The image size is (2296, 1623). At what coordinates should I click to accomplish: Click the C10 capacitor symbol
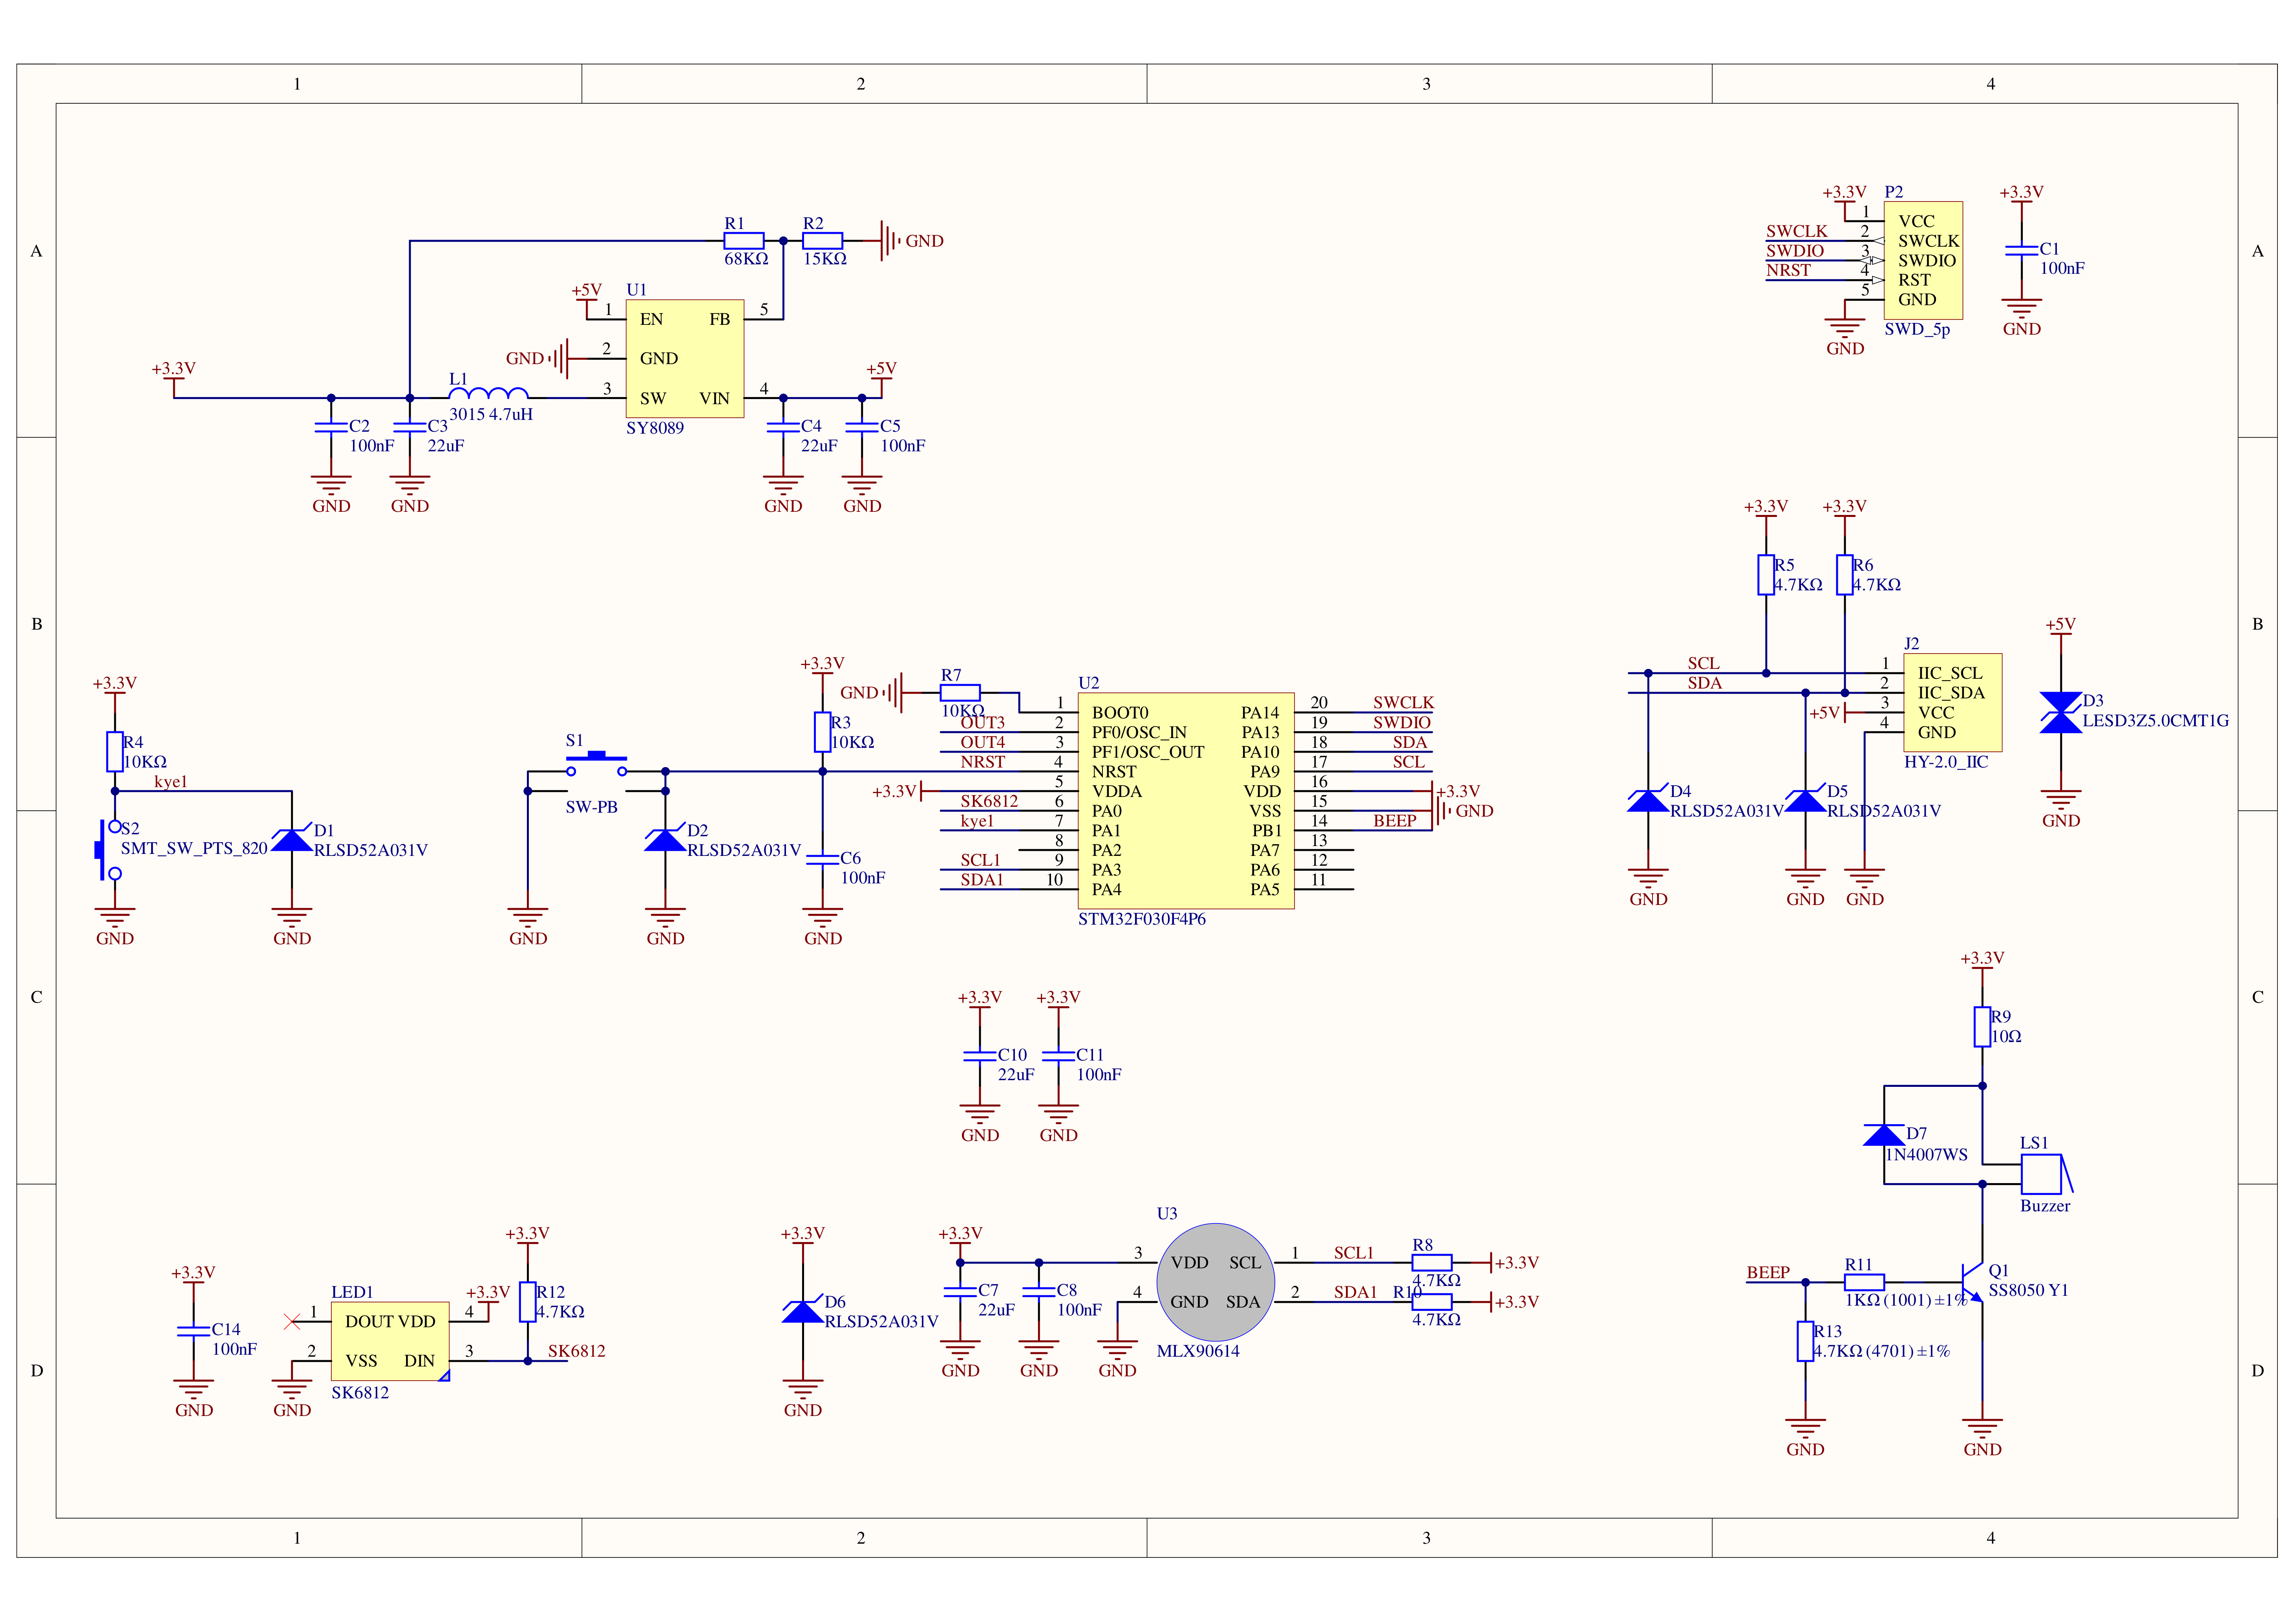coord(979,1056)
